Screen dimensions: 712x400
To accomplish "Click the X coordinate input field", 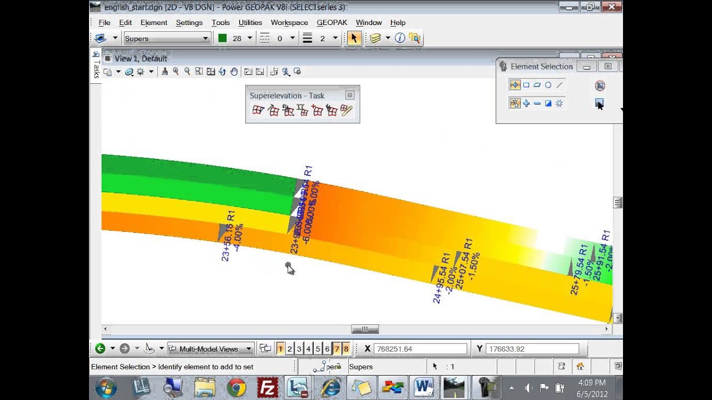I will (x=421, y=349).
